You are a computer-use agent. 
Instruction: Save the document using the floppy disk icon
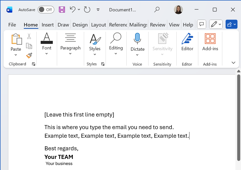click(x=61, y=9)
